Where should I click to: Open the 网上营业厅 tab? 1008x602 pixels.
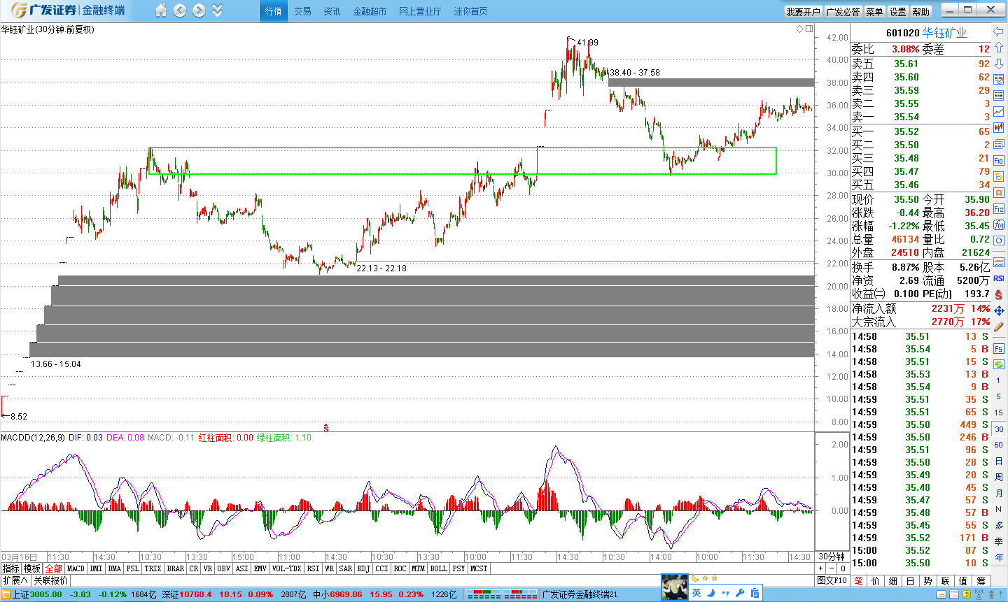point(420,11)
